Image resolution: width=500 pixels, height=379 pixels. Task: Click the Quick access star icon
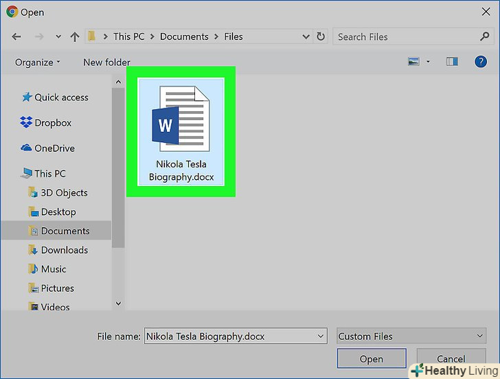tap(27, 97)
